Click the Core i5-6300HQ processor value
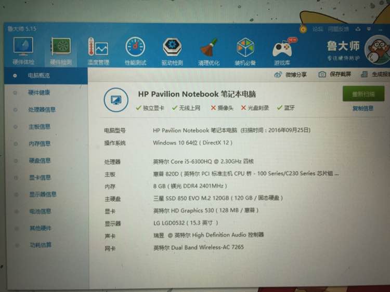 tap(203, 161)
